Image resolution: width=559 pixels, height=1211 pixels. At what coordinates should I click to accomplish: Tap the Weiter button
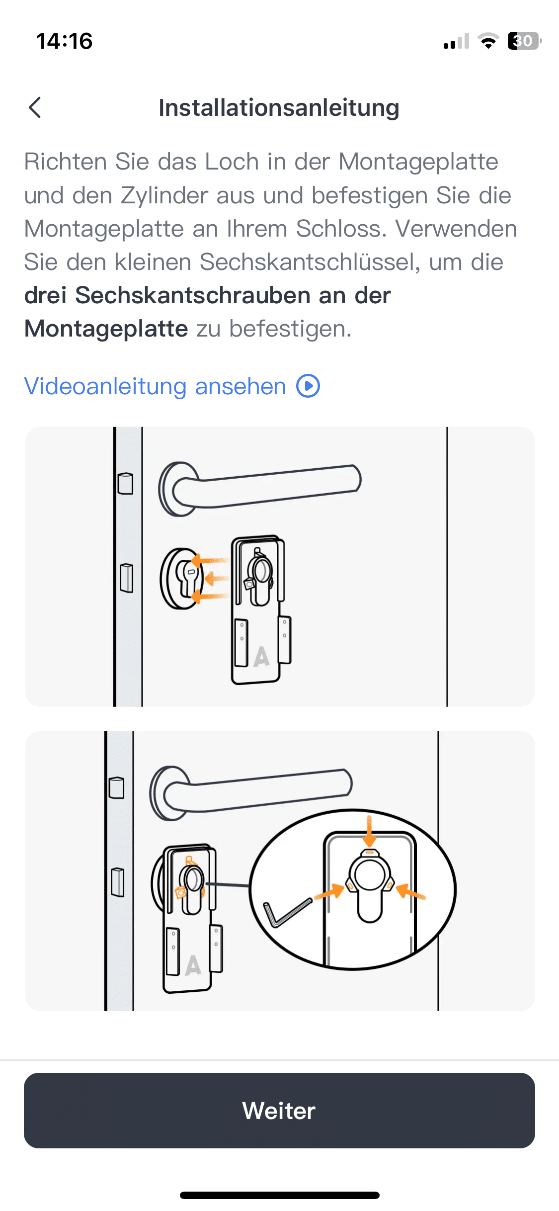[279, 1110]
